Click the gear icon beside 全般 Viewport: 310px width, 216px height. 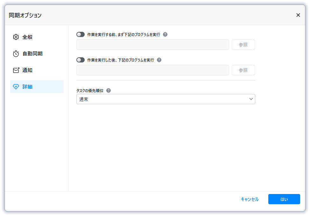coord(16,37)
